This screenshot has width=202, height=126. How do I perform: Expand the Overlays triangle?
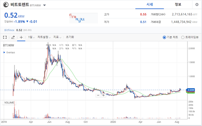point(4,52)
